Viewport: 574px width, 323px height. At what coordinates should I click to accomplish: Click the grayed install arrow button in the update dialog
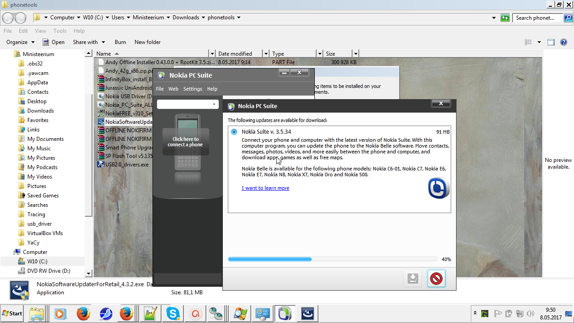(413, 279)
